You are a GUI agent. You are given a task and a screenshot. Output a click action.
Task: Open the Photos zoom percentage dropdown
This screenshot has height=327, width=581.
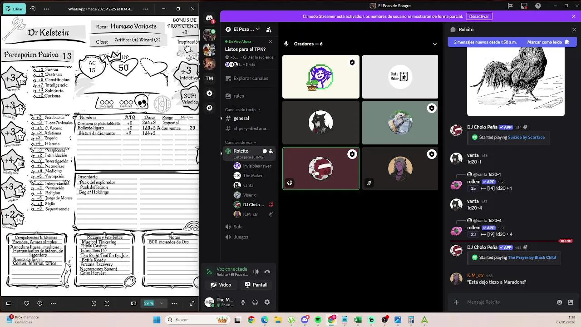tap(161, 303)
